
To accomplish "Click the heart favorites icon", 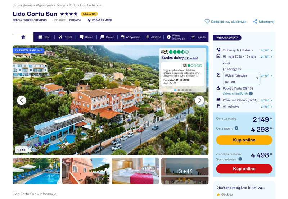I will (207, 22).
